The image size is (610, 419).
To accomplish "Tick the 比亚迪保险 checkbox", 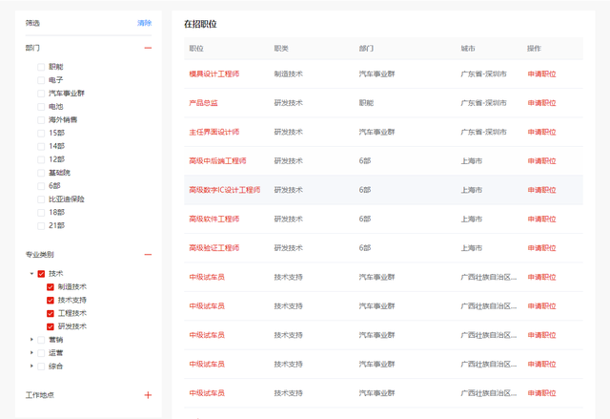I will tap(41, 199).
